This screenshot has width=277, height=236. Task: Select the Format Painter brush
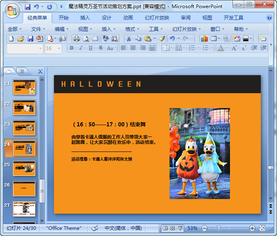coord(162,39)
